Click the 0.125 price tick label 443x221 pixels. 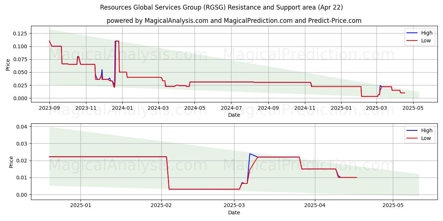pyautogui.click(x=21, y=34)
